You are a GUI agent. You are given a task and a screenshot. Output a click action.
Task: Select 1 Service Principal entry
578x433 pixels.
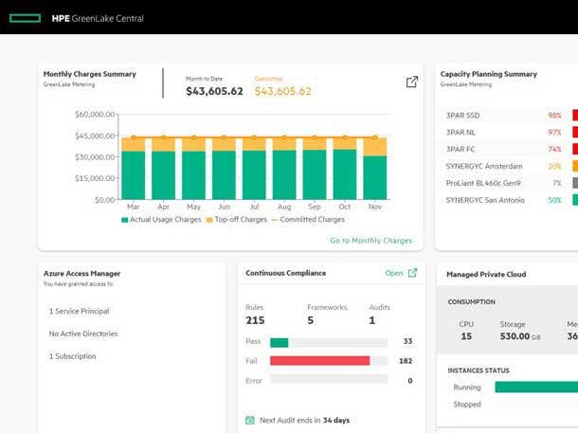[79, 311]
